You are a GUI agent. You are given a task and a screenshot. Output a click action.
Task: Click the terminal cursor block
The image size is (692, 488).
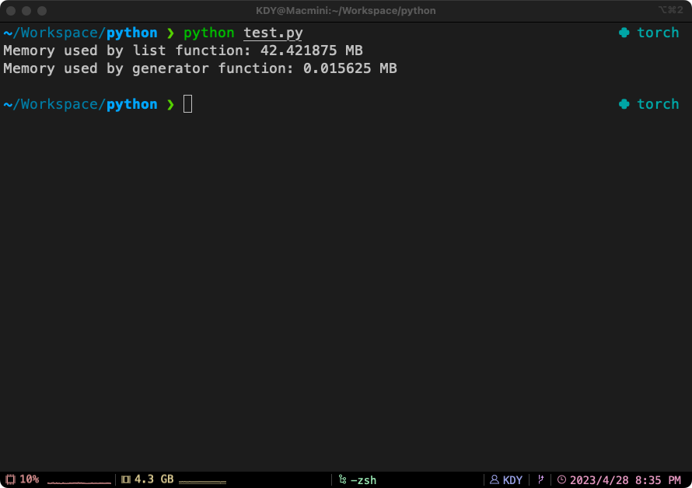pyautogui.click(x=187, y=104)
